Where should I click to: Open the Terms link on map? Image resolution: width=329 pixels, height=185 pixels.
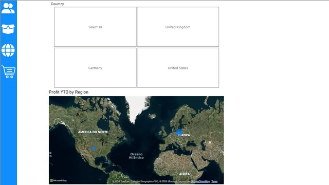click(214, 181)
